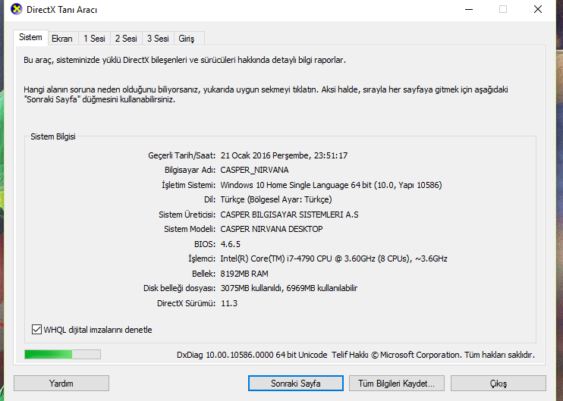Image resolution: width=563 pixels, height=401 pixels.
Task: Open the 1 Sesi tab
Action: 94,39
